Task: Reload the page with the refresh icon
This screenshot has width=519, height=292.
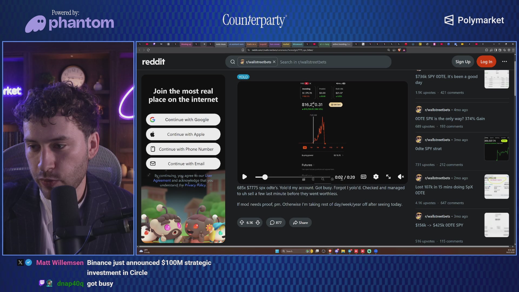Action: [x=148, y=50]
